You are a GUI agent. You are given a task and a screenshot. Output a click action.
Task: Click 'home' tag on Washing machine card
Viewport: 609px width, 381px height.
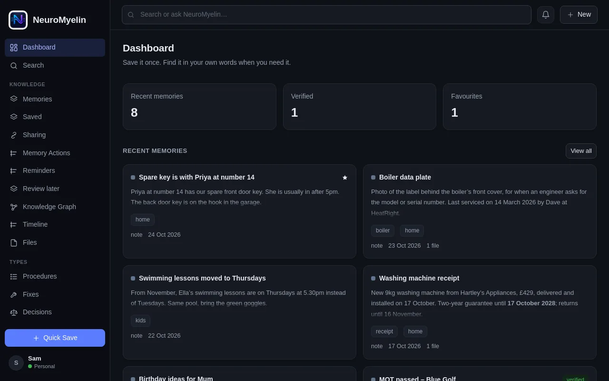click(x=415, y=332)
